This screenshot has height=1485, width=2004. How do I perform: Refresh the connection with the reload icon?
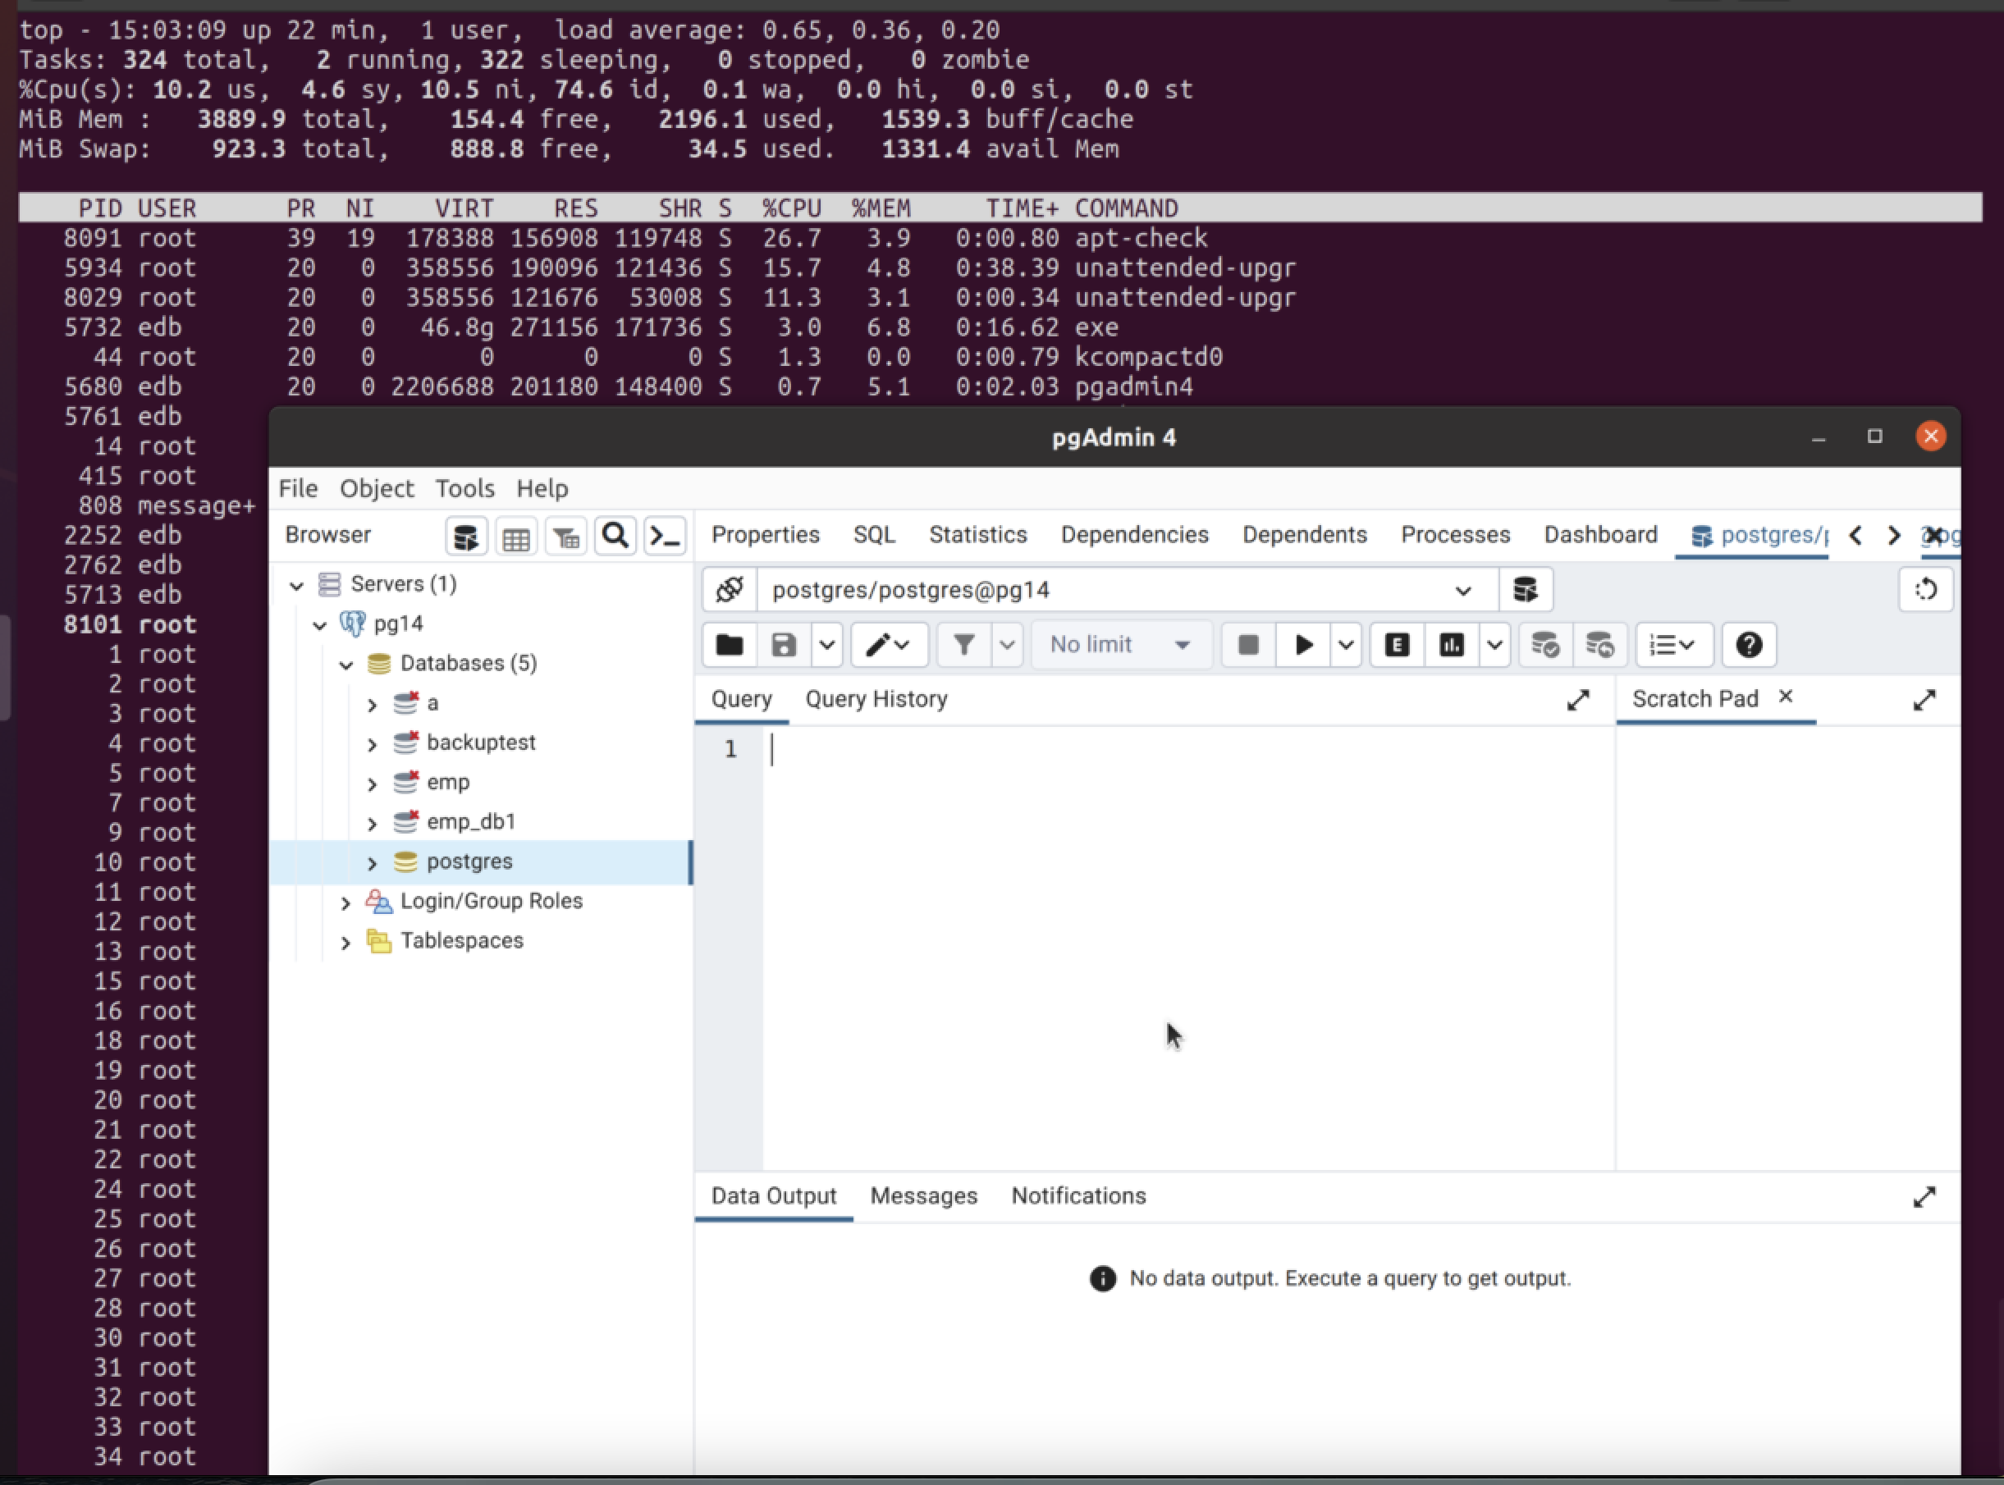click(1926, 590)
